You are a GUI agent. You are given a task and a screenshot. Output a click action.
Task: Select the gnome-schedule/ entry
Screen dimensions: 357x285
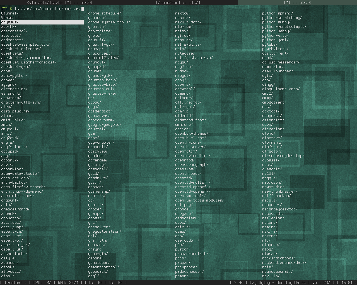[x=105, y=13]
